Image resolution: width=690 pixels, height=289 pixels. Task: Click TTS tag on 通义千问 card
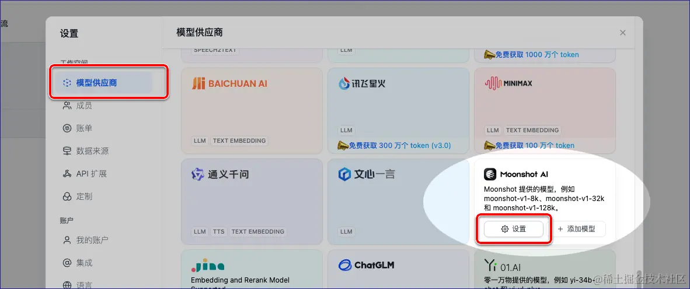point(219,231)
